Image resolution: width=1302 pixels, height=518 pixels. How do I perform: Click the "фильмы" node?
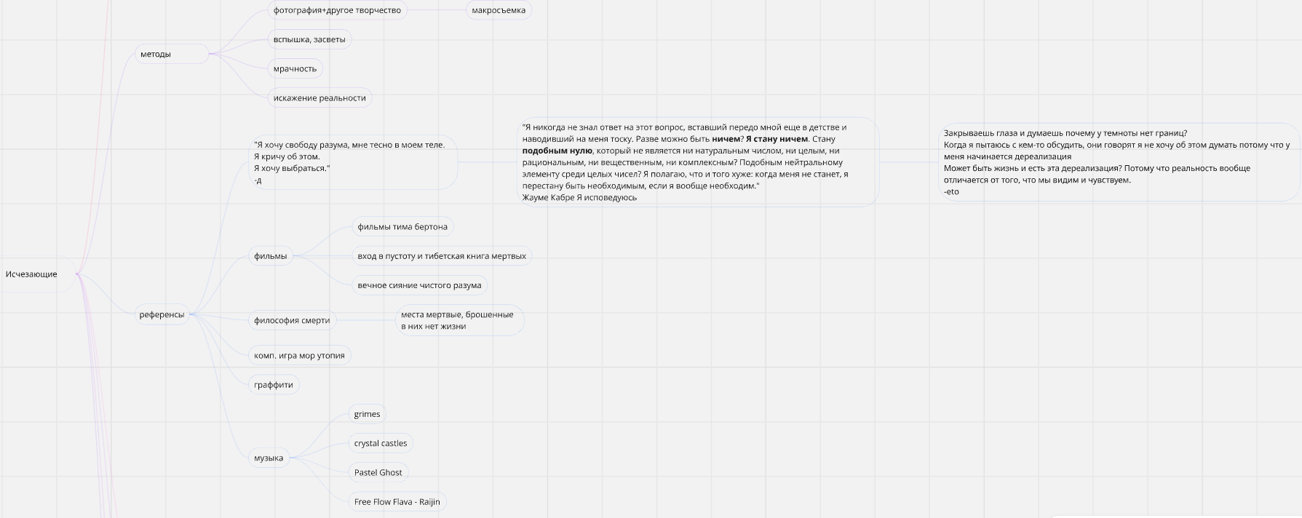coord(270,256)
